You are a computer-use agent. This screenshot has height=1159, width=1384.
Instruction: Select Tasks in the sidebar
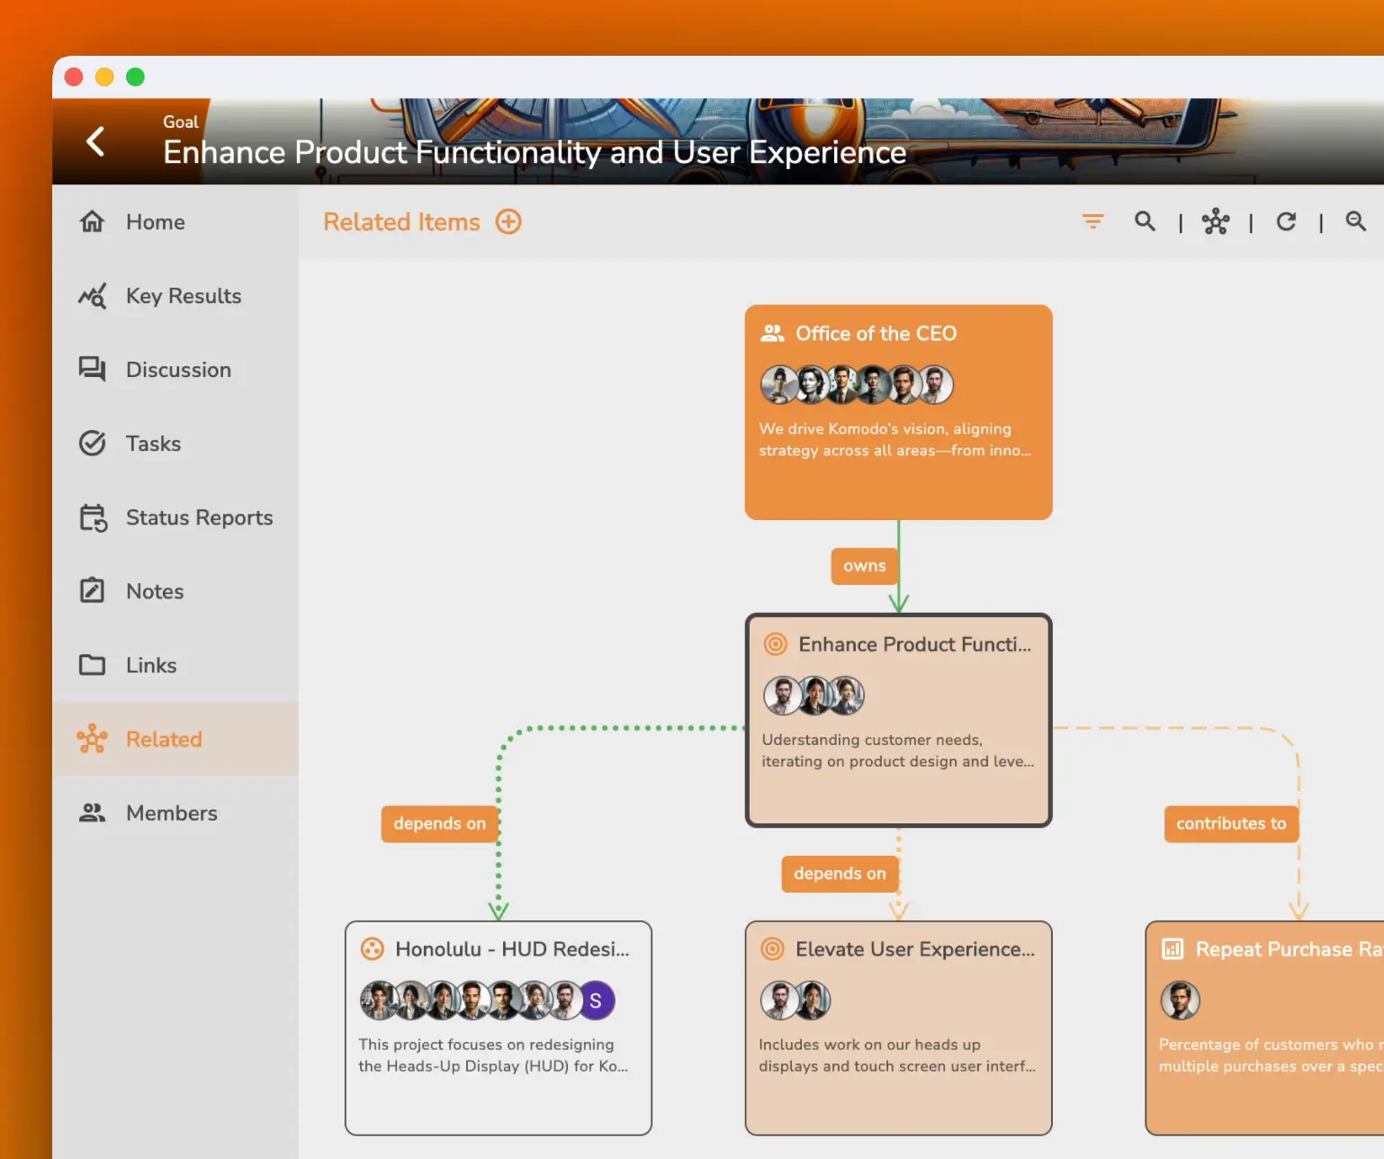coord(153,444)
